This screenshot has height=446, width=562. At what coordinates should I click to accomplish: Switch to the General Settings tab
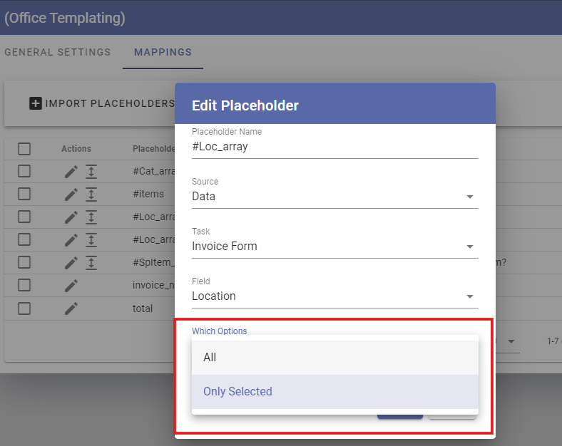point(57,52)
